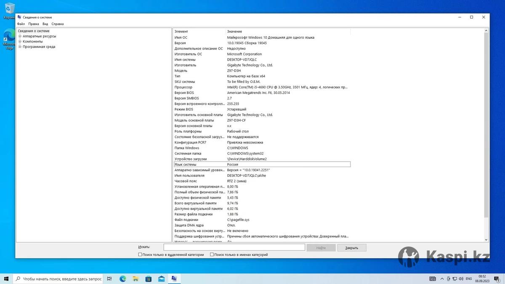Click the Закрыть button
The image size is (505, 284).
[352, 248]
